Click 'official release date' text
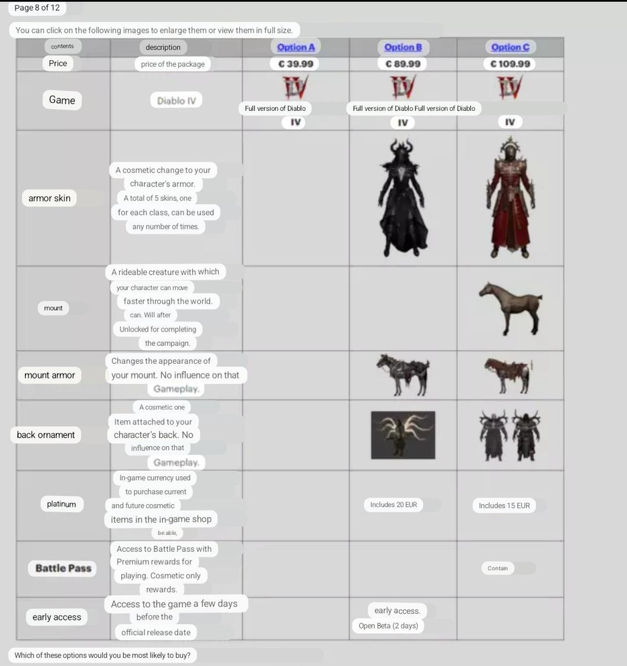This screenshot has width=627, height=666. (156, 633)
